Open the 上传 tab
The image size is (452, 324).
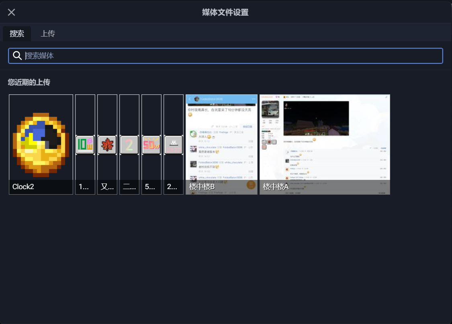click(x=48, y=33)
